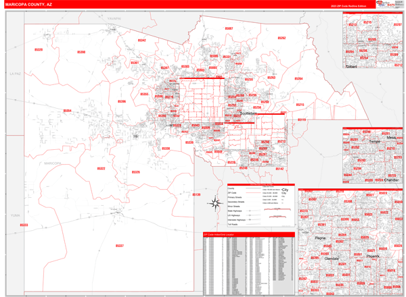Click the Interstate Highways legend symbol

click(250, 219)
